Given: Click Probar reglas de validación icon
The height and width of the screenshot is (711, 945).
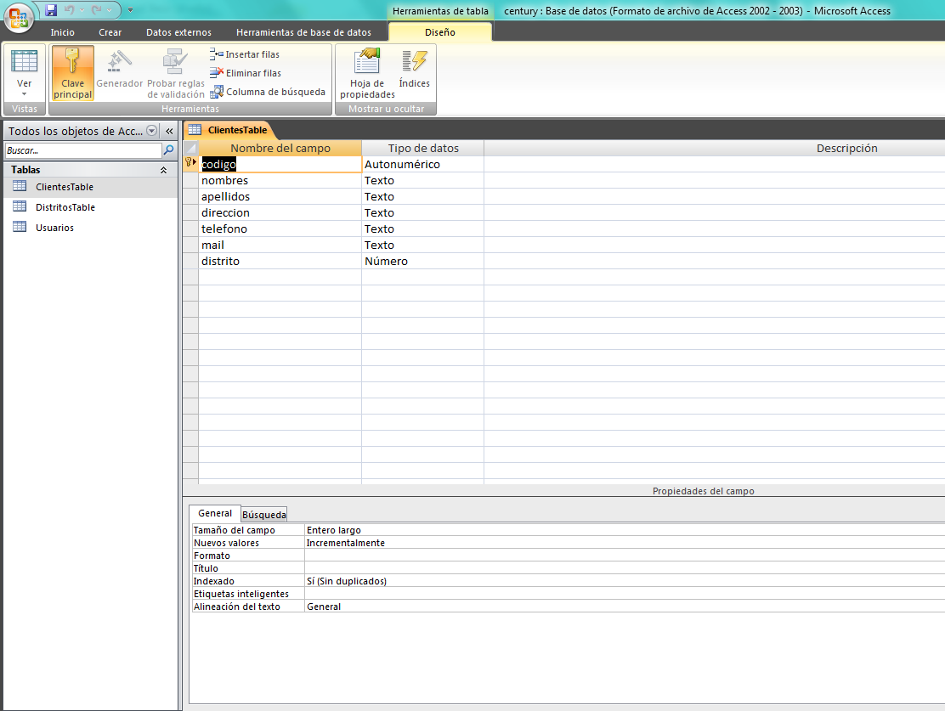Looking at the screenshot, I should tap(175, 61).
